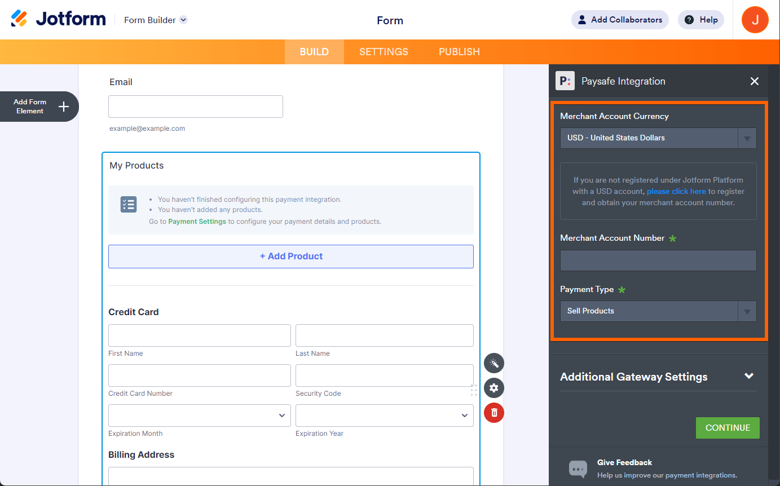780x486 pixels.
Task: Close the Paysafe Integration panel
Action: pyautogui.click(x=755, y=81)
